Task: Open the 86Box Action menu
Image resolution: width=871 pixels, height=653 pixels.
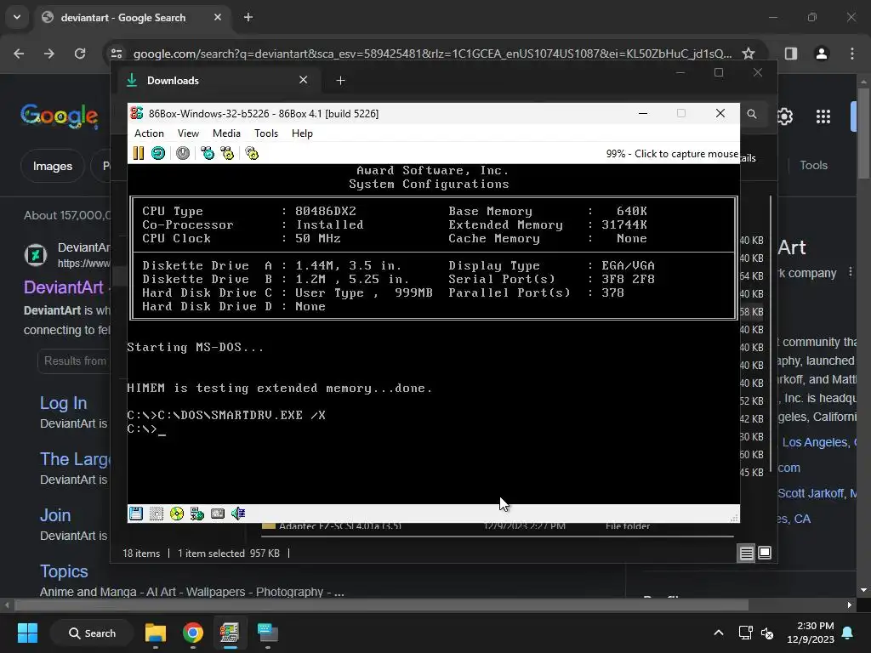Action: point(149,133)
